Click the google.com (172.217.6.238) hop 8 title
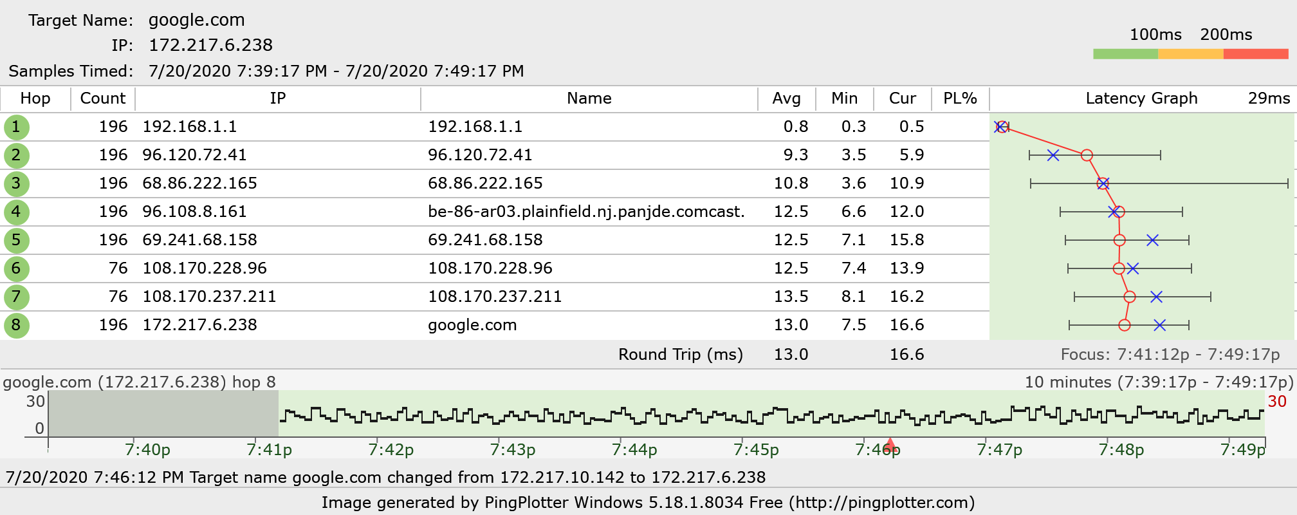 (140, 382)
